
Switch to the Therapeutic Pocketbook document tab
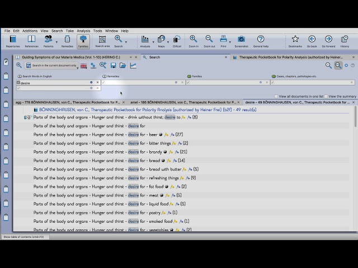point(291,57)
